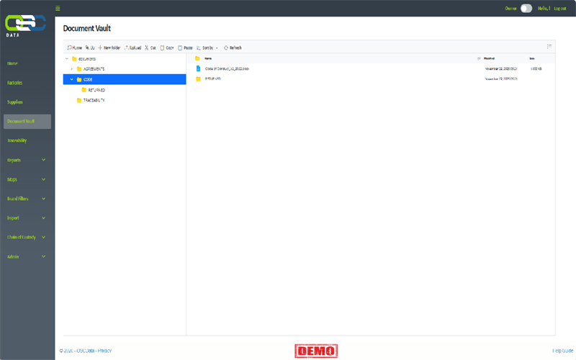Go up one folder level
This screenshot has width=576, height=360.
pyautogui.click(x=90, y=48)
